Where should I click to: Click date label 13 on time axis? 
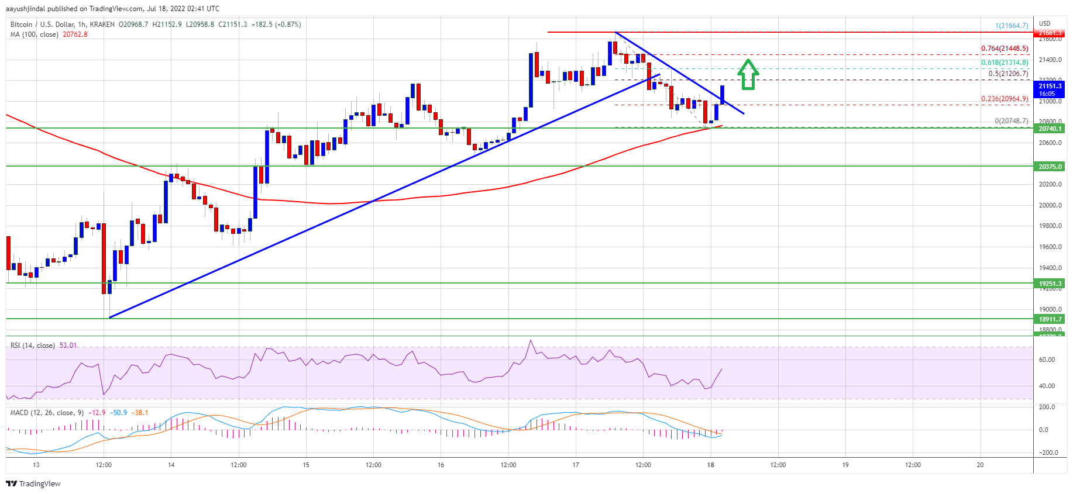coord(36,465)
